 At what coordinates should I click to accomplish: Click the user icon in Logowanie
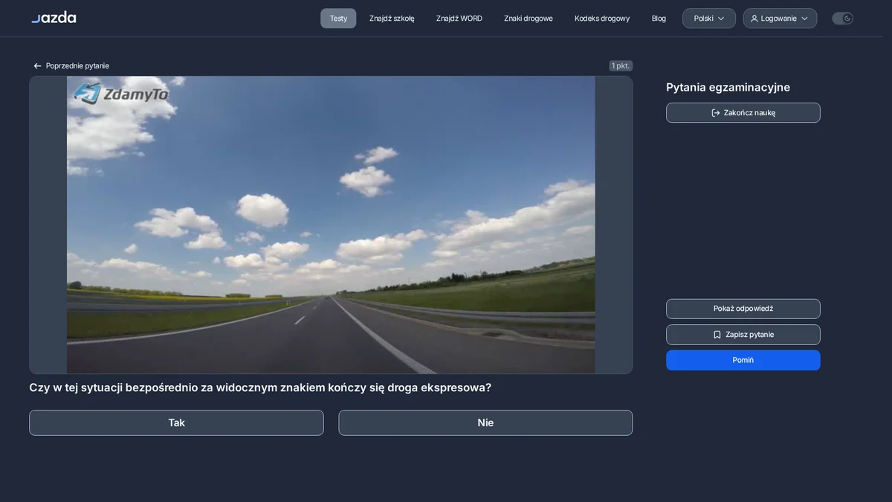tap(754, 19)
